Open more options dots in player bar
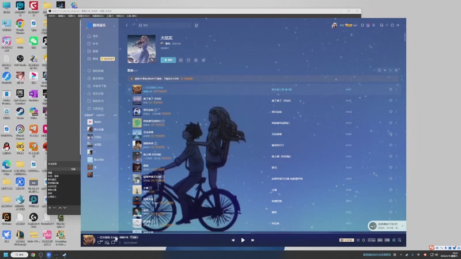 tap(120, 242)
